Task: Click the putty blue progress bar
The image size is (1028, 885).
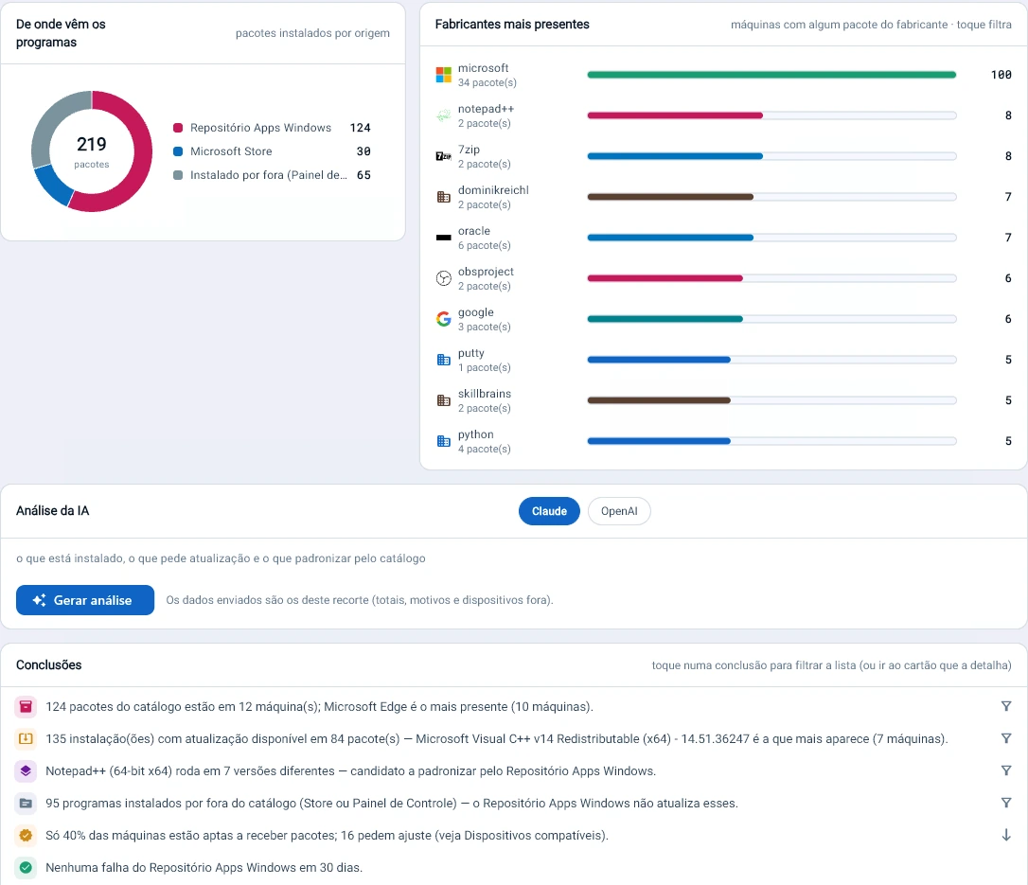Action: pyautogui.click(x=659, y=360)
